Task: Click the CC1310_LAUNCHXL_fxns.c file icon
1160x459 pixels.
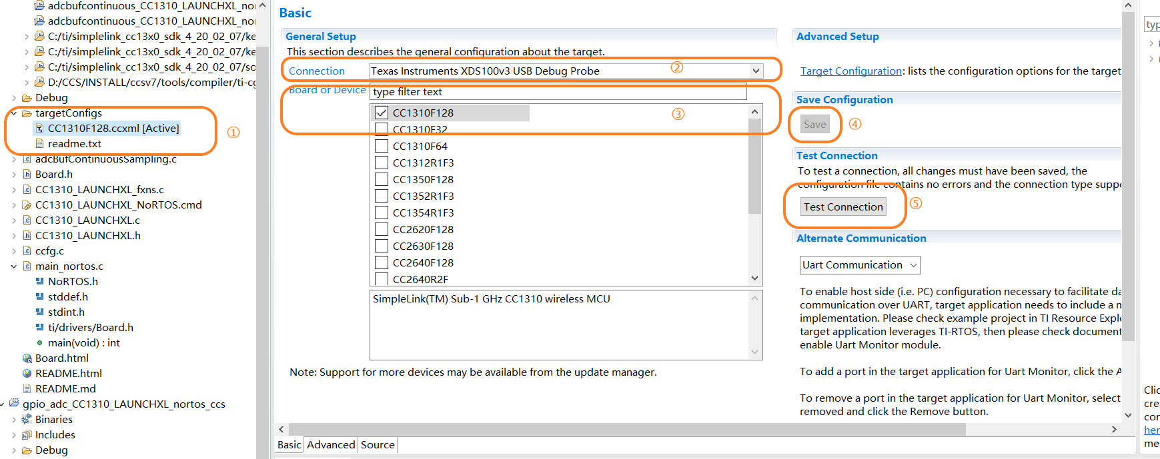Action: 27,190
